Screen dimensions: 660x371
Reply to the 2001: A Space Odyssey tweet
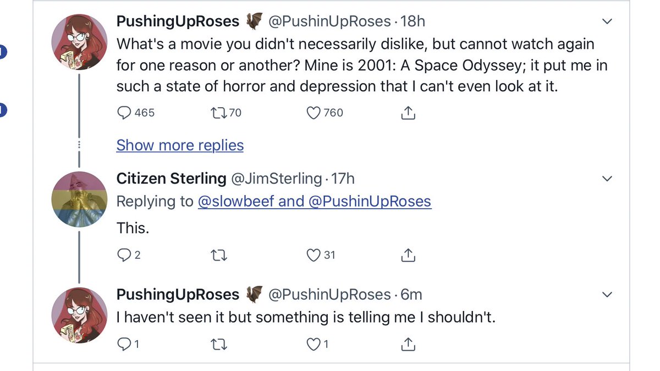point(123,113)
